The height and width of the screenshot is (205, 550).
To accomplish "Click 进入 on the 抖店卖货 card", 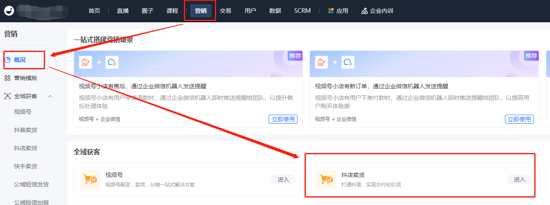I will click(x=520, y=179).
